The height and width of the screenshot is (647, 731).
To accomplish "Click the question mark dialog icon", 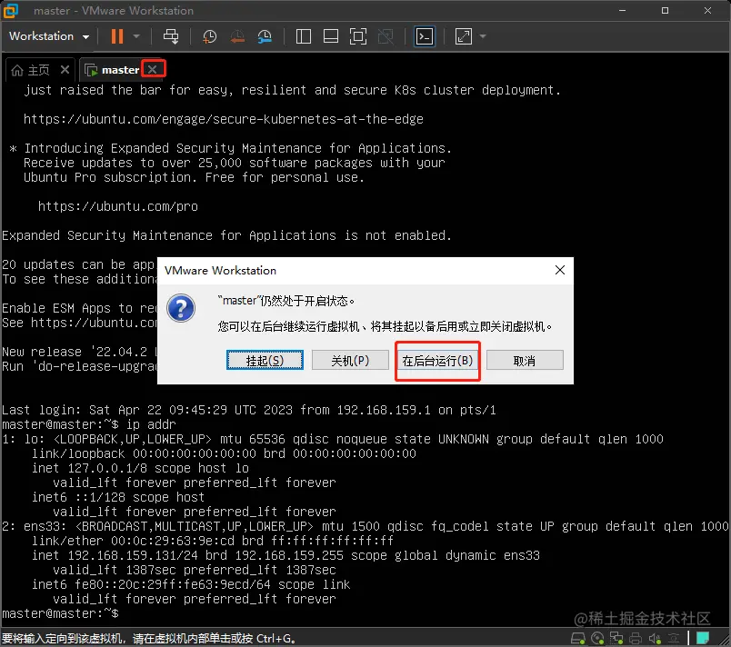I will click(181, 308).
